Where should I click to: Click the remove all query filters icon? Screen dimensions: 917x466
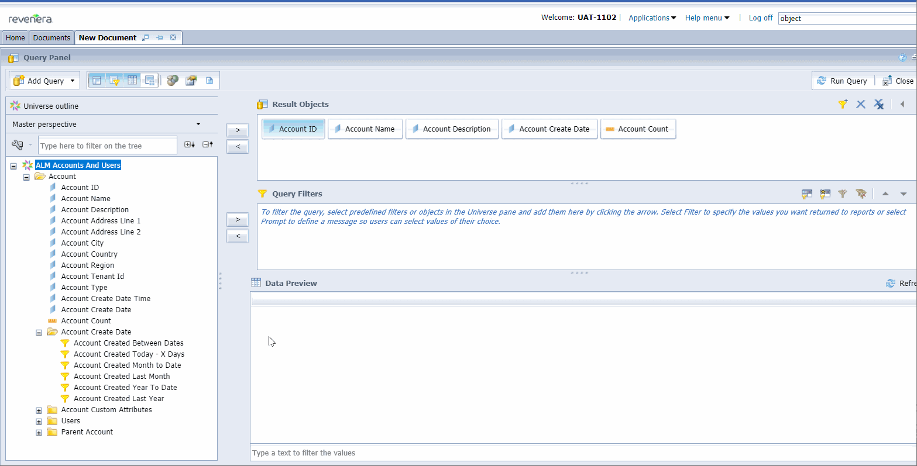[x=861, y=194]
